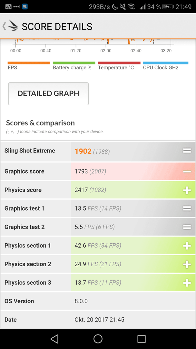This screenshot has width=196, height=349.
Task: Tap the plus icon on the Physics section 2 row
Action: coord(187,264)
